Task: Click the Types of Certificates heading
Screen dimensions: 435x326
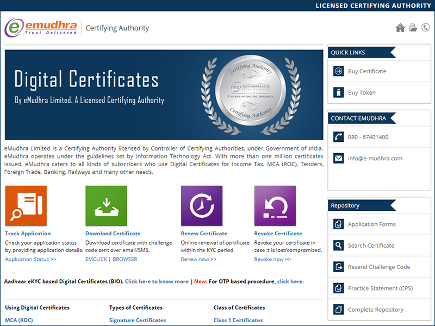Action: click(x=135, y=308)
